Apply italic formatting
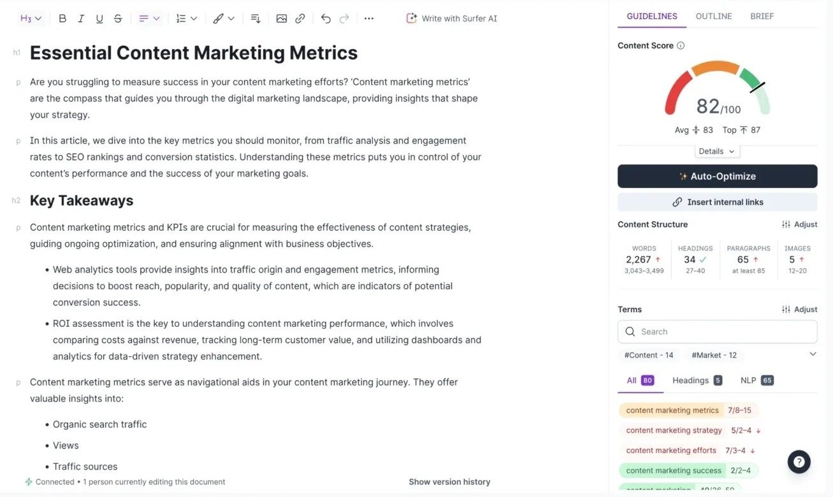 click(x=80, y=18)
